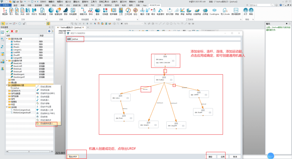Open the 搅拌摩擦焊 FSW tool
292x159 pixels.
[x=236, y=11]
